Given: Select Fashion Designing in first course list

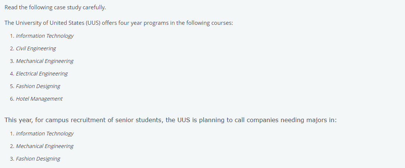Looking at the screenshot, I should pos(38,86).
